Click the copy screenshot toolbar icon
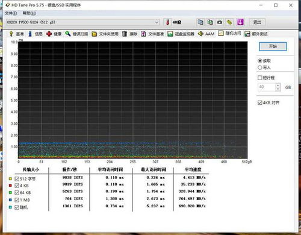Image resolution: width=301 pixels, height=235 pixels. [x=210, y=22]
